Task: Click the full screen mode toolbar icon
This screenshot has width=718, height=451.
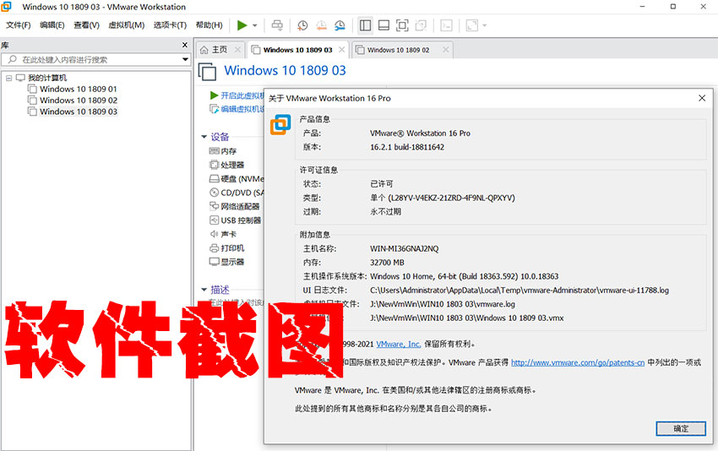Action: point(402,25)
